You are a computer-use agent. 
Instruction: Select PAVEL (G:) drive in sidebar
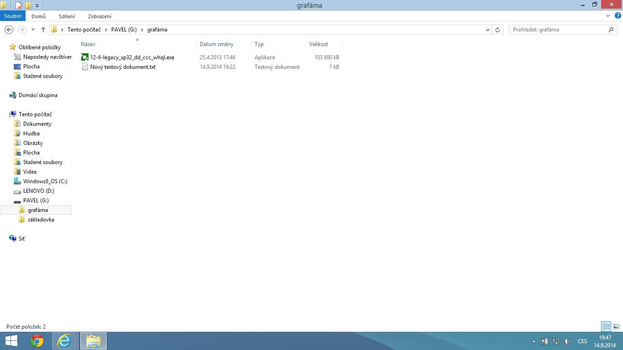[x=36, y=201]
